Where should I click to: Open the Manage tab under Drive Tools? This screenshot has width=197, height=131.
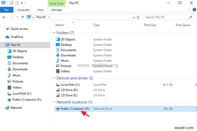57,10
